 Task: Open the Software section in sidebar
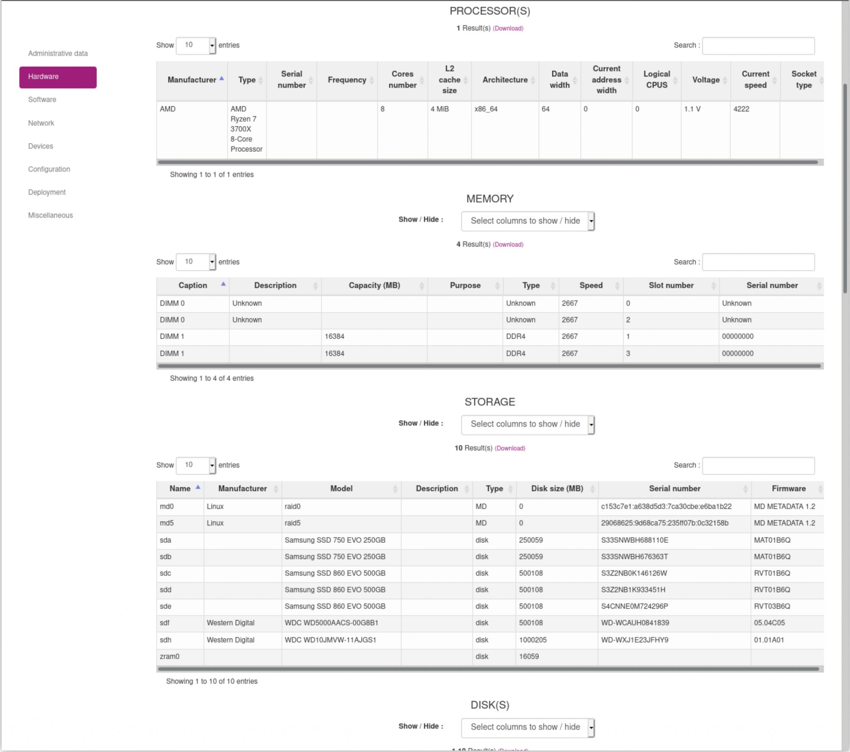click(42, 100)
